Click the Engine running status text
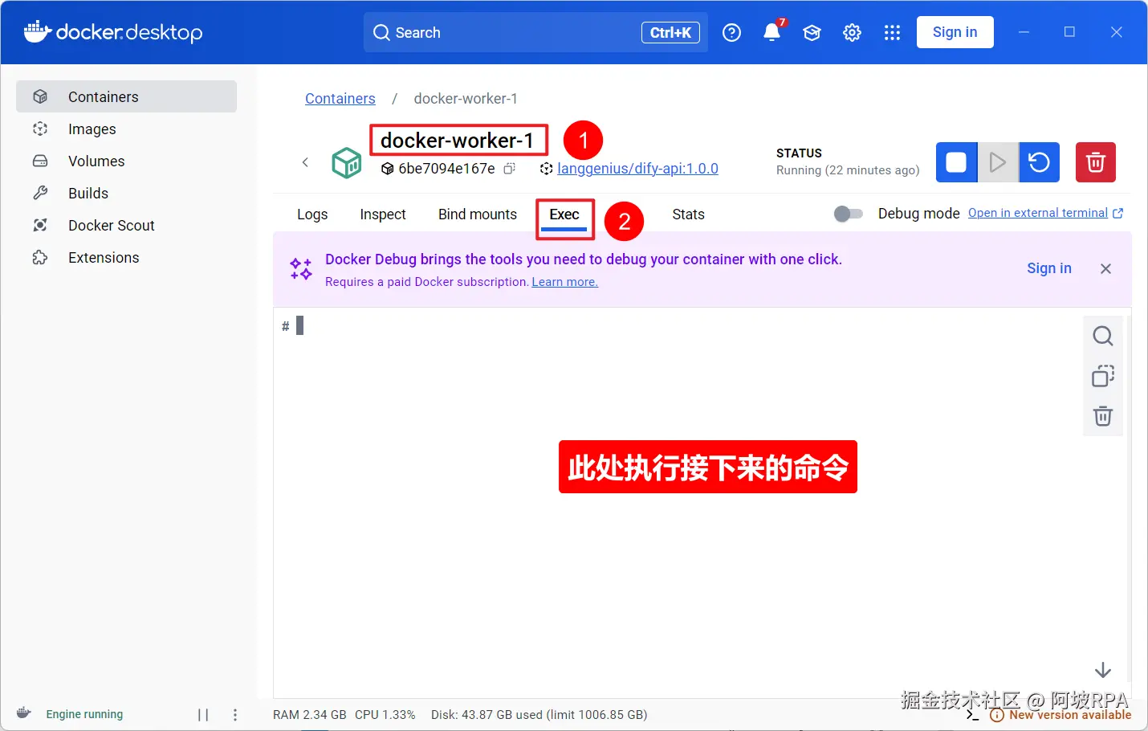Viewport: 1148px width, 731px height. click(x=84, y=714)
